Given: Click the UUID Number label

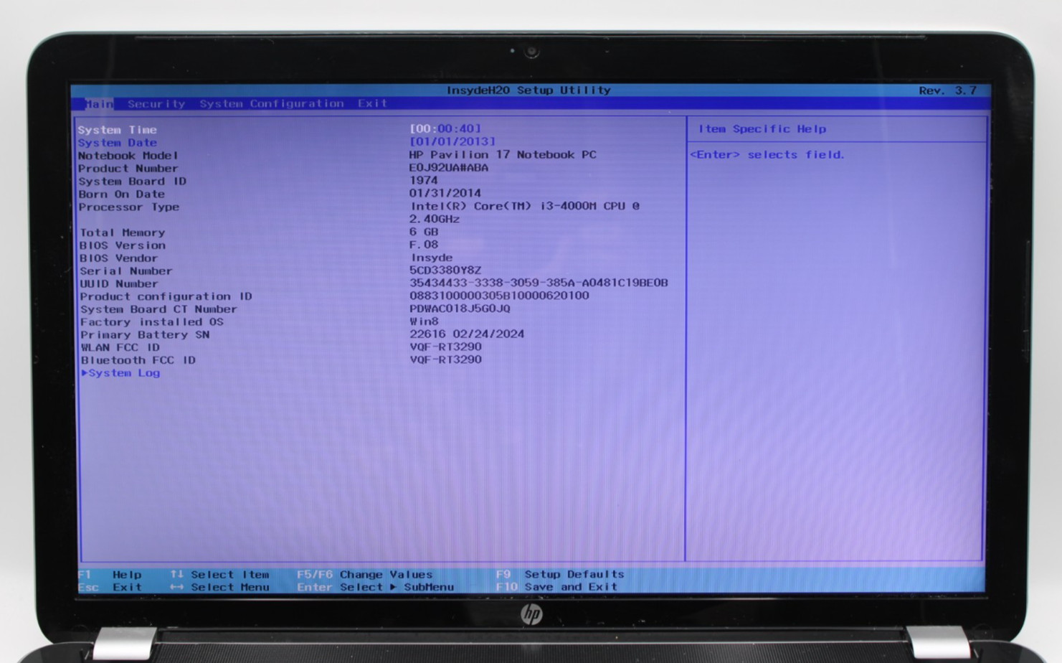Looking at the screenshot, I should coord(118,285).
